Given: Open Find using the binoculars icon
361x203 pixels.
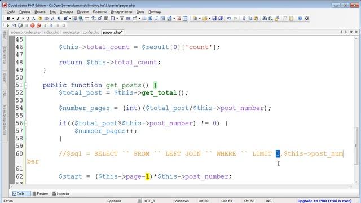Looking at the screenshot, I should (x=265, y=19).
